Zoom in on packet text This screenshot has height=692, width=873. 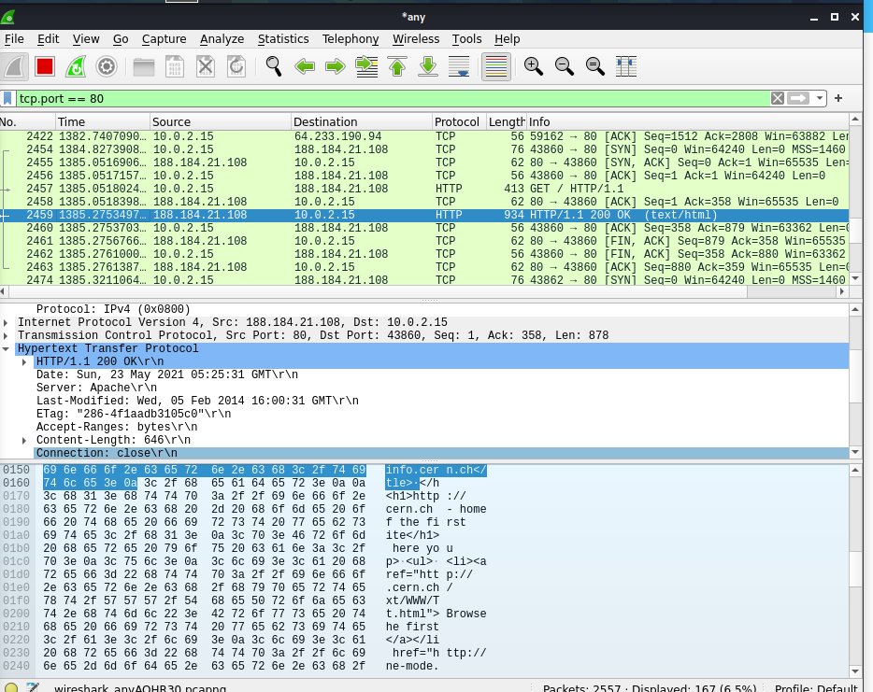point(534,66)
